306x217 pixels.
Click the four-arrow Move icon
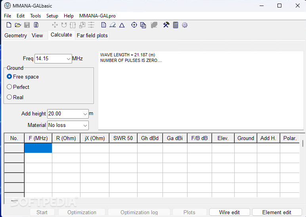click(x=55, y=25)
